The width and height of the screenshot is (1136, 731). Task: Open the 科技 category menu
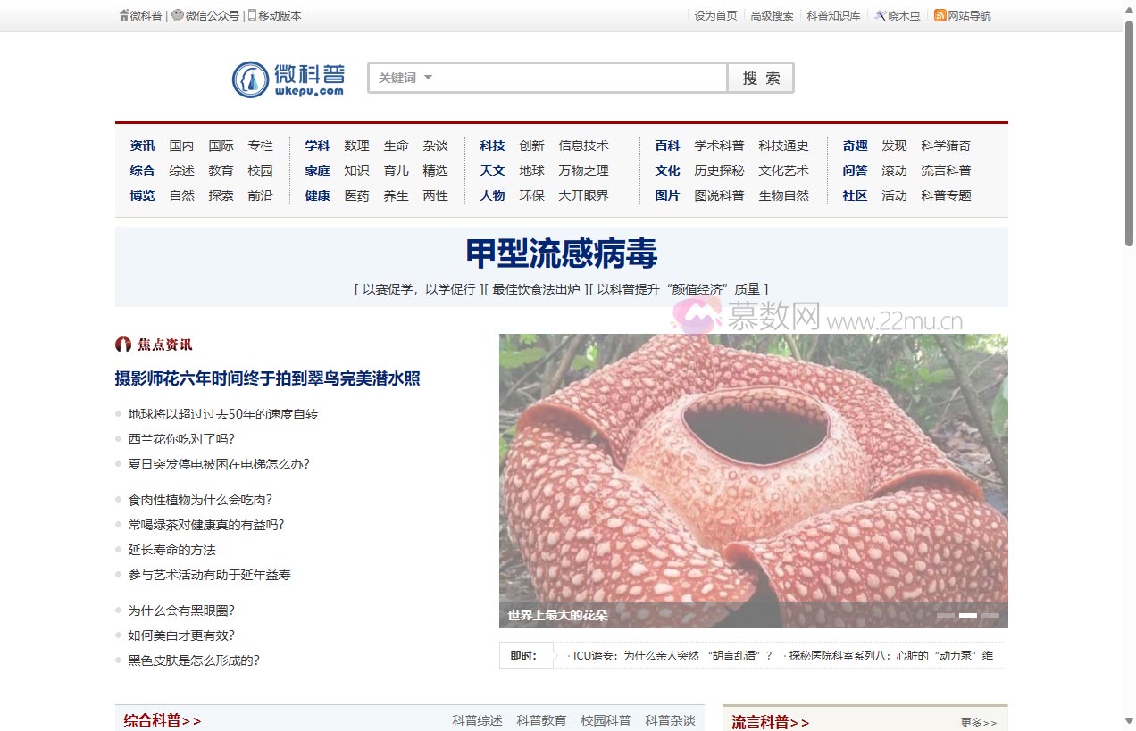492,145
